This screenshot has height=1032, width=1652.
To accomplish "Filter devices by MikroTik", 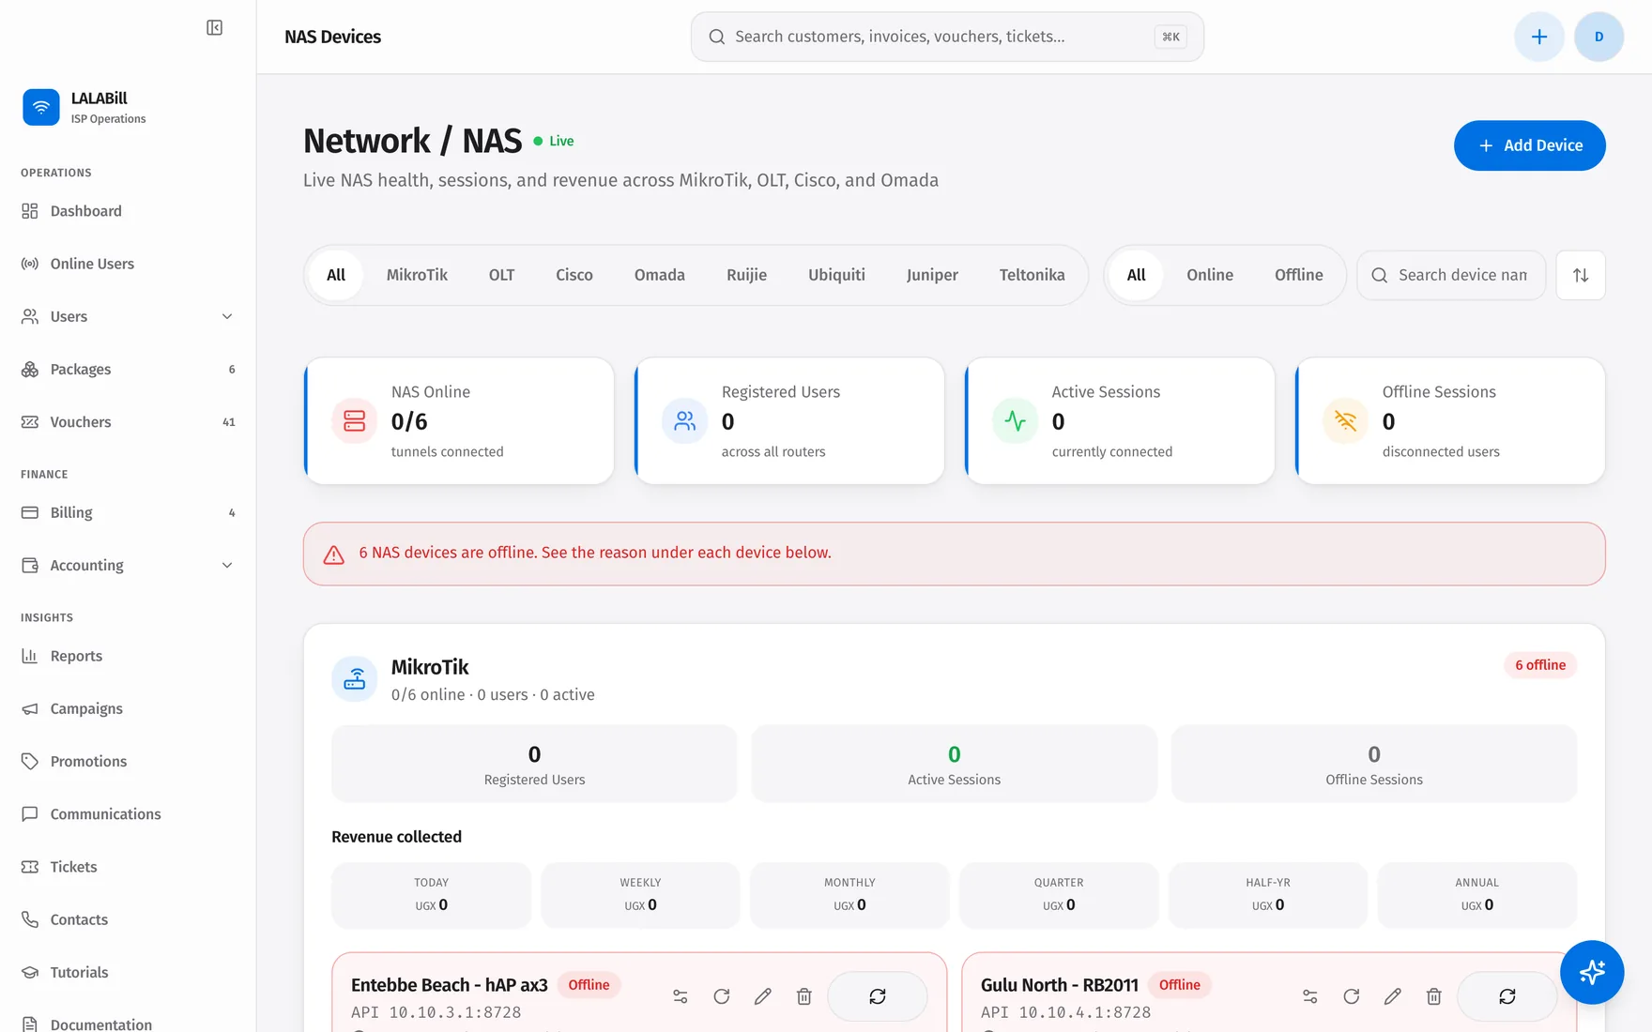I will tap(417, 275).
